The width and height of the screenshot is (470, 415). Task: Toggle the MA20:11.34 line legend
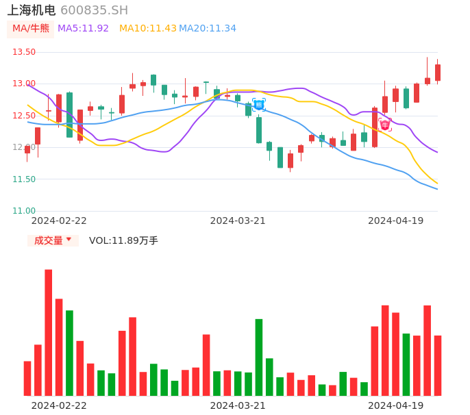coord(208,29)
